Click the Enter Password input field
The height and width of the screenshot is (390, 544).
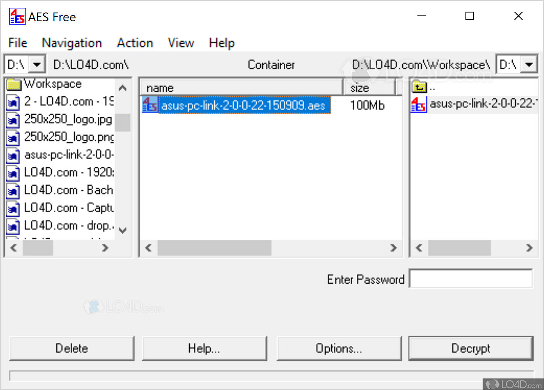(x=471, y=279)
